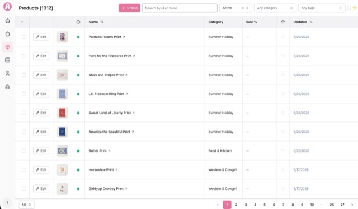Go to page 1 highlighted button
Screen dimensions: 358x209
pyautogui.click(x=227, y=205)
